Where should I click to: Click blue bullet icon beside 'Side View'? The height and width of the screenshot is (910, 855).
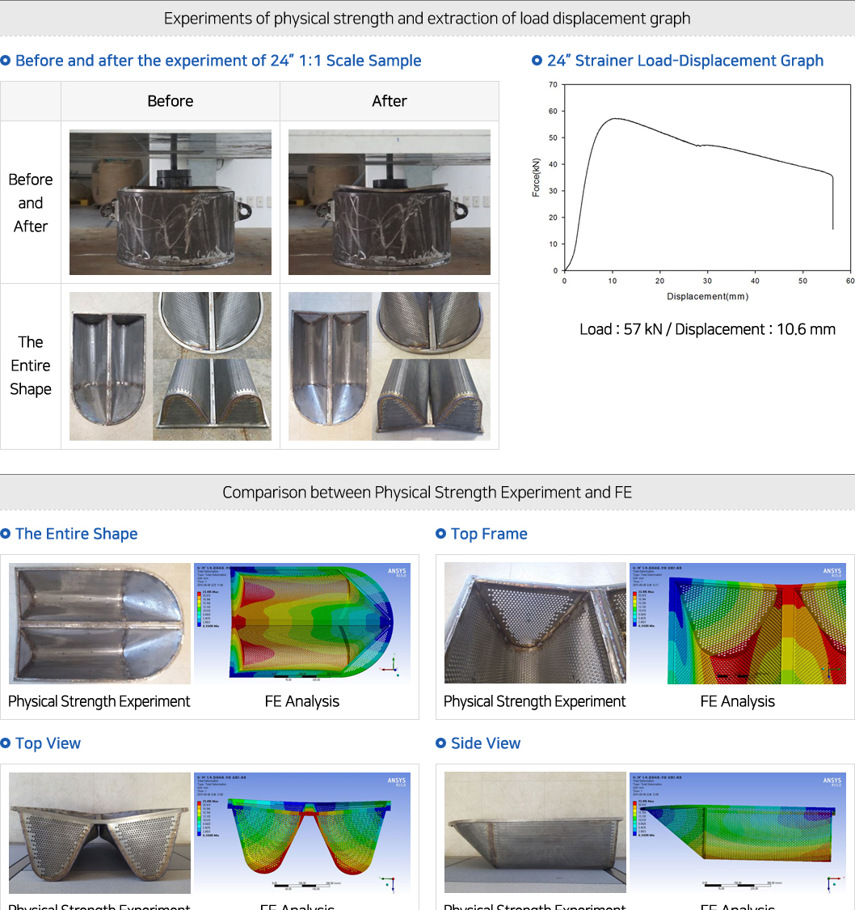[440, 743]
